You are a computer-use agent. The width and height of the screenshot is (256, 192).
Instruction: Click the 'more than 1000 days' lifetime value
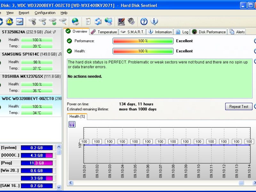coord(138,109)
